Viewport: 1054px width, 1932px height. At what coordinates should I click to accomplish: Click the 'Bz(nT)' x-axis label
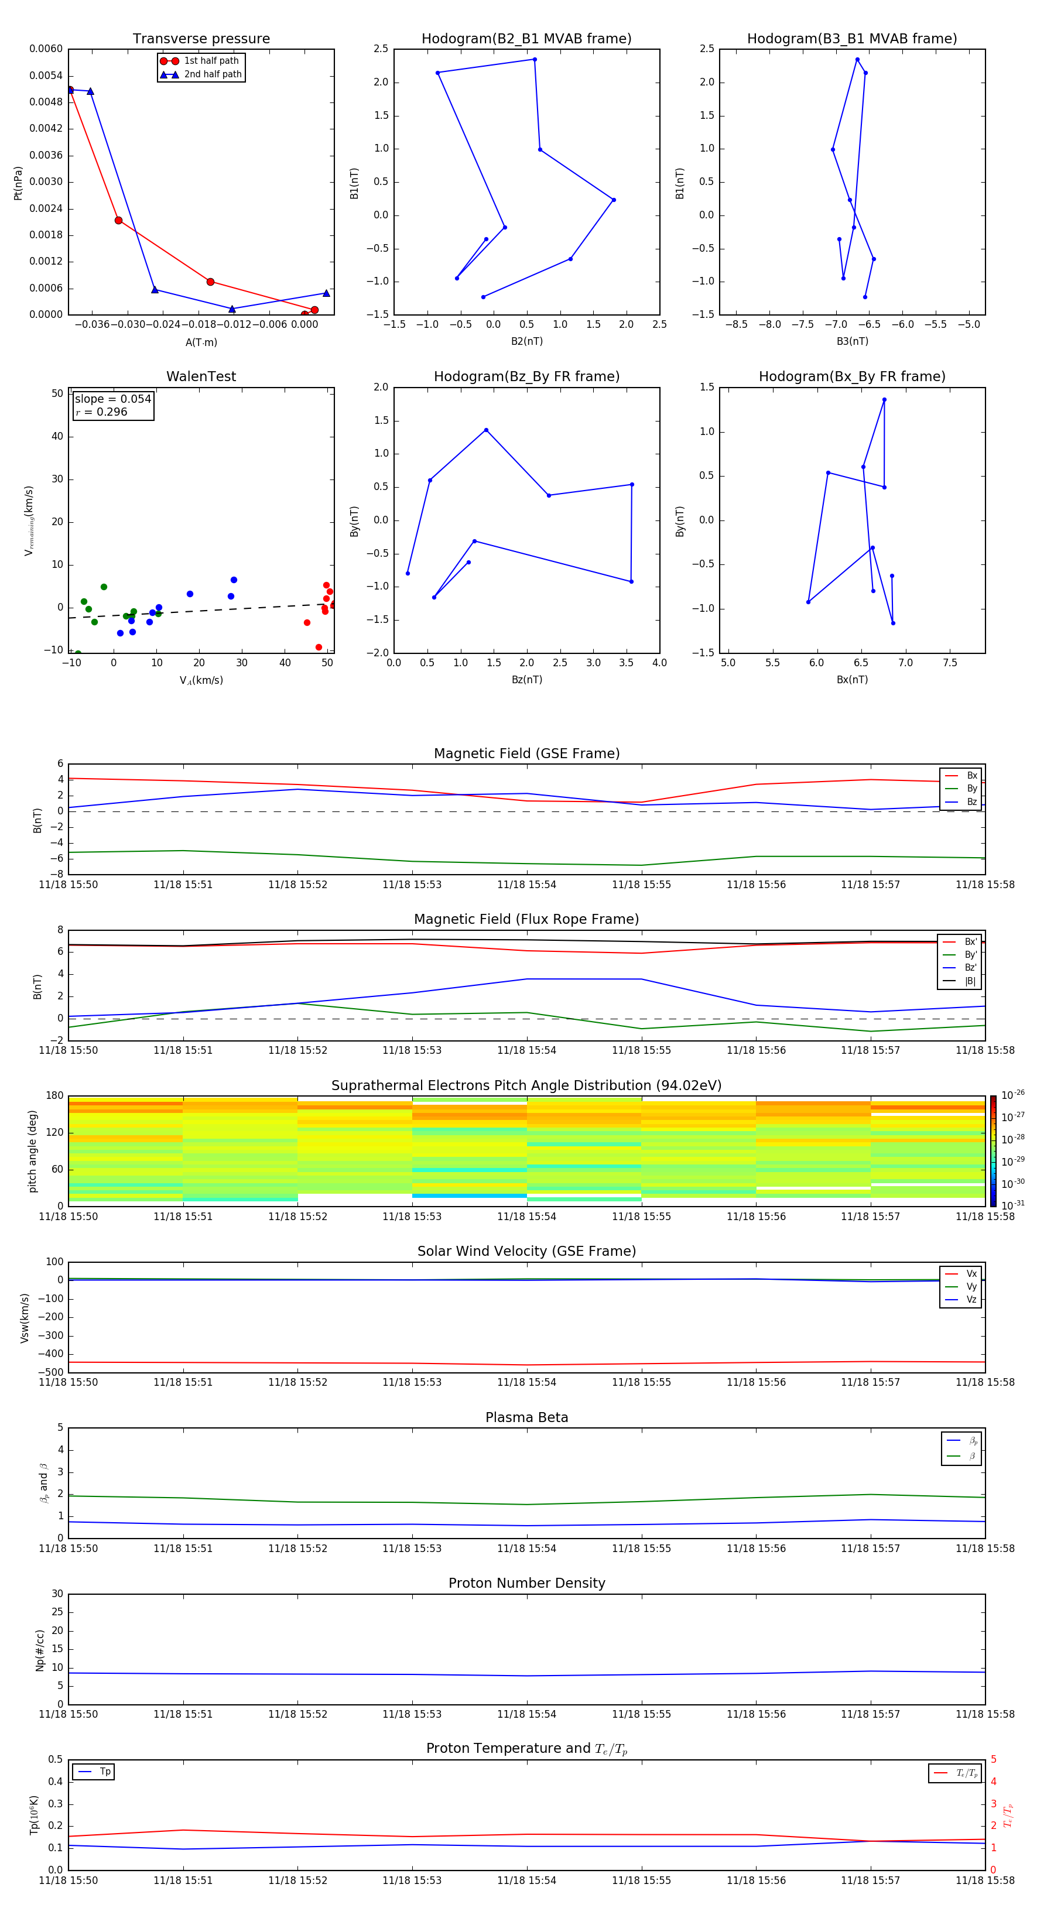(526, 680)
